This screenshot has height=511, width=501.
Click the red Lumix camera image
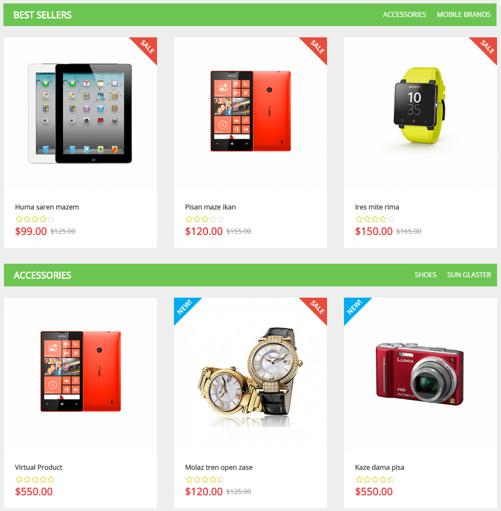(x=420, y=373)
